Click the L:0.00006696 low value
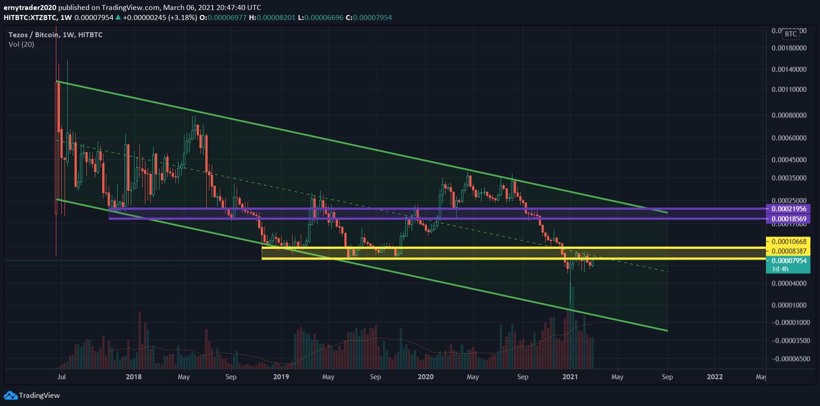The image size is (820, 406). [320, 18]
